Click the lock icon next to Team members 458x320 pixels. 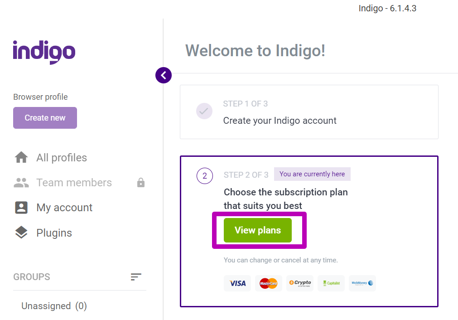click(140, 182)
